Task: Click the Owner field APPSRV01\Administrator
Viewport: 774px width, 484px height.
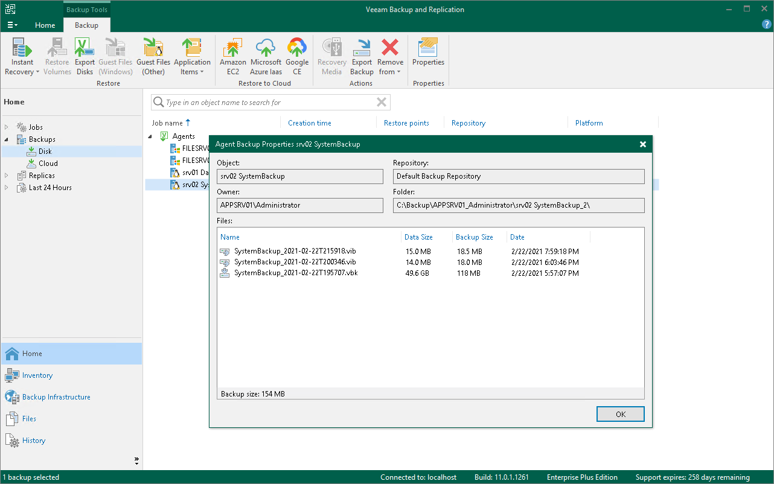Action: pos(300,205)
